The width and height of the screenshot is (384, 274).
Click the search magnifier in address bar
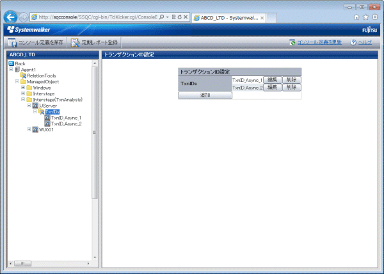pos(162,17)
